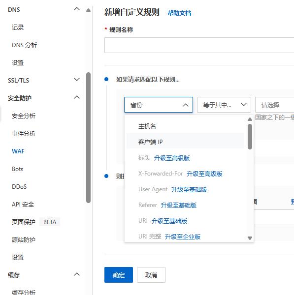Confirm with the 确定 button
Screen dimensions: 294x295
[x=119, y=275]
